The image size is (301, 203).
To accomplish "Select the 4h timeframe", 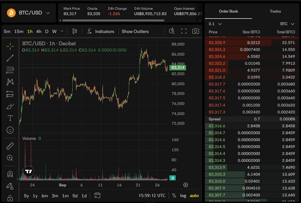I will click(39, 31).
